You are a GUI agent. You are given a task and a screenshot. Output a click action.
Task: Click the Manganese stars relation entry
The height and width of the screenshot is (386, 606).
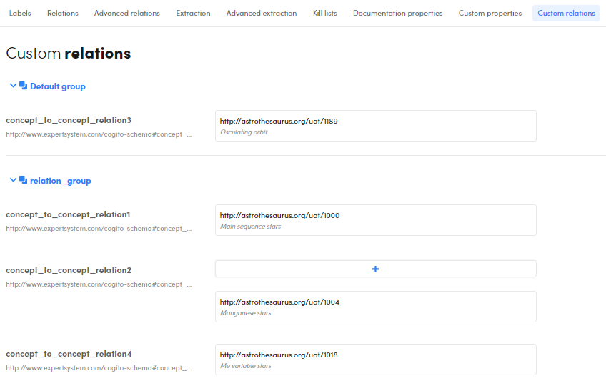tap(375, 307)
